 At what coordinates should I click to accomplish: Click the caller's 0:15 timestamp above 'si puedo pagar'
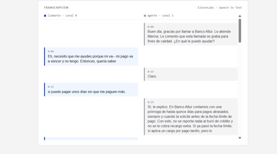[x=51, y=87]
